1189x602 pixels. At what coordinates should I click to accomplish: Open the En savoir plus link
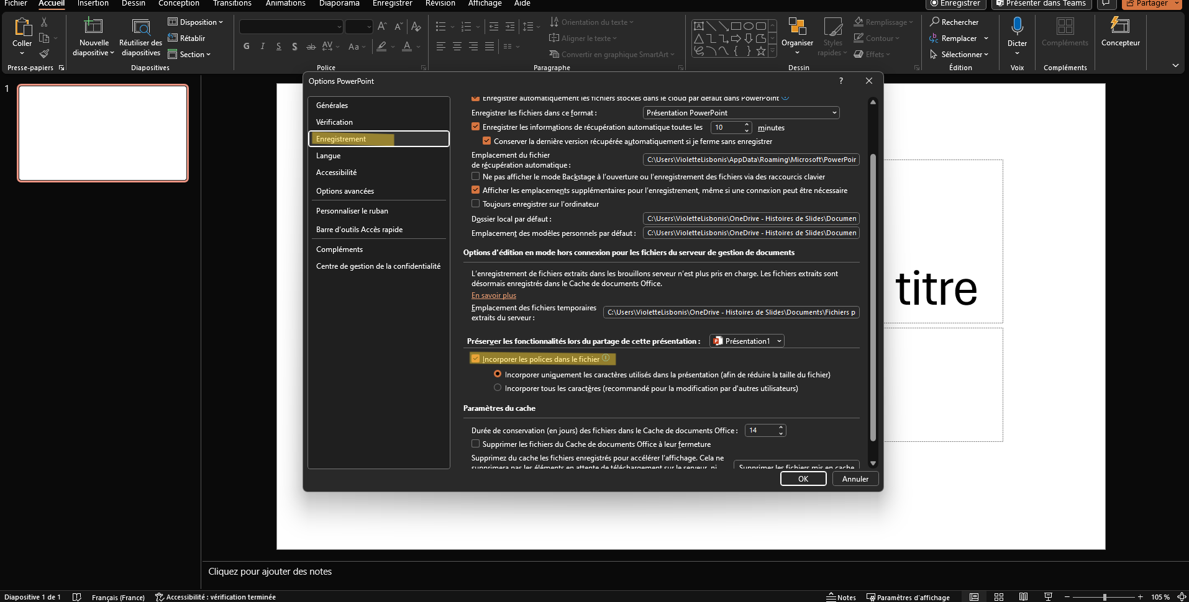coord(494,295)
